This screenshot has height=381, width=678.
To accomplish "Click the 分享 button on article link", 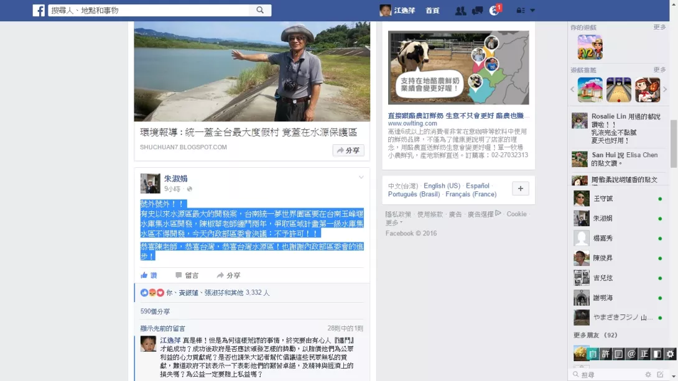I will [x=348, y=150].
